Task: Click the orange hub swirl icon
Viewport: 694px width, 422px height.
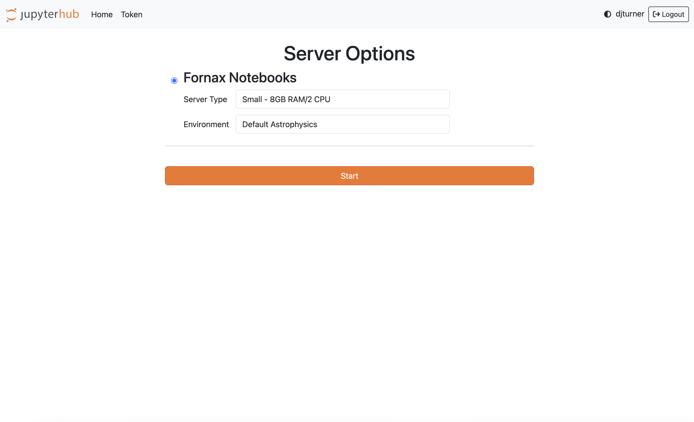Action: 11,14
